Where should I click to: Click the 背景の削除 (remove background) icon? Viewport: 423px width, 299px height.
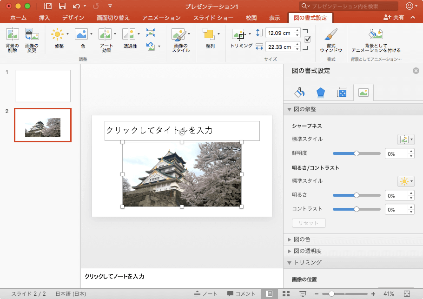point(12,34)
